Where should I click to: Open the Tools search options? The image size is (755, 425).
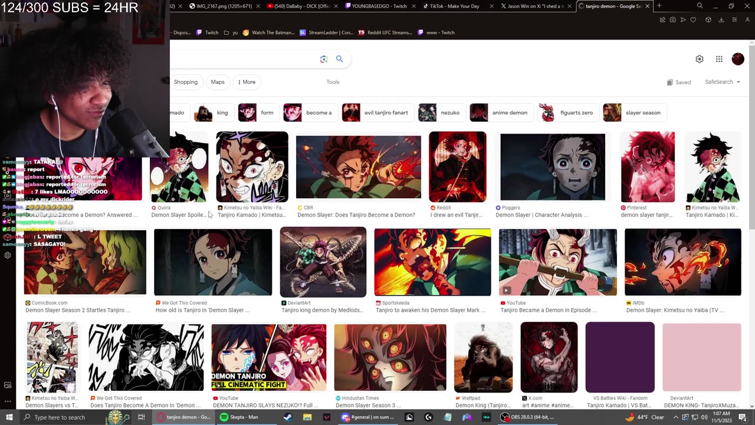pyautogui.click(x=333, y=82)
